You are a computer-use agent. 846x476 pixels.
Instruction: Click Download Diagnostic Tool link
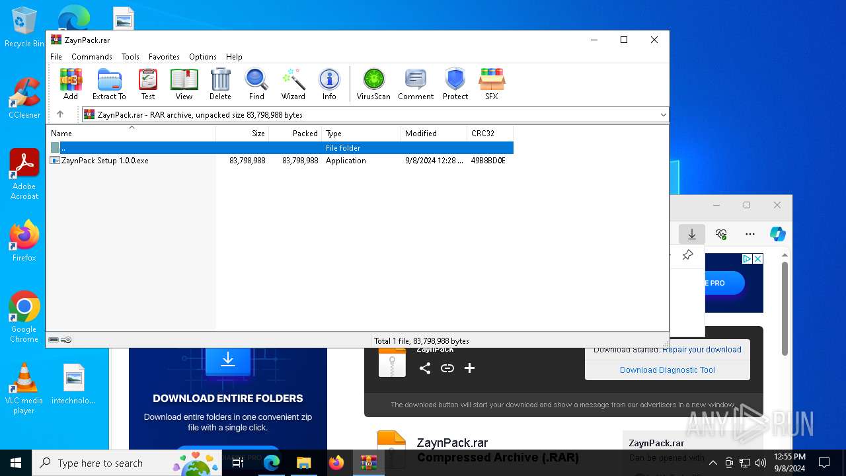[668, 370]
